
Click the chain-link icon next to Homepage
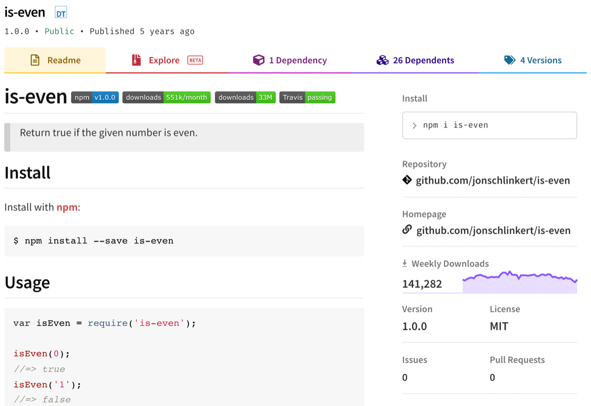coord(407,230)
